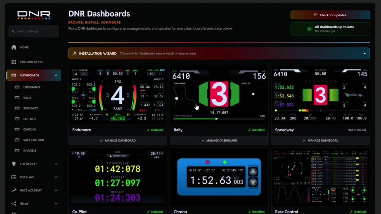
Task: Expand the Installation Wizard dropdown arrow
Action: (x=365, y=53)
